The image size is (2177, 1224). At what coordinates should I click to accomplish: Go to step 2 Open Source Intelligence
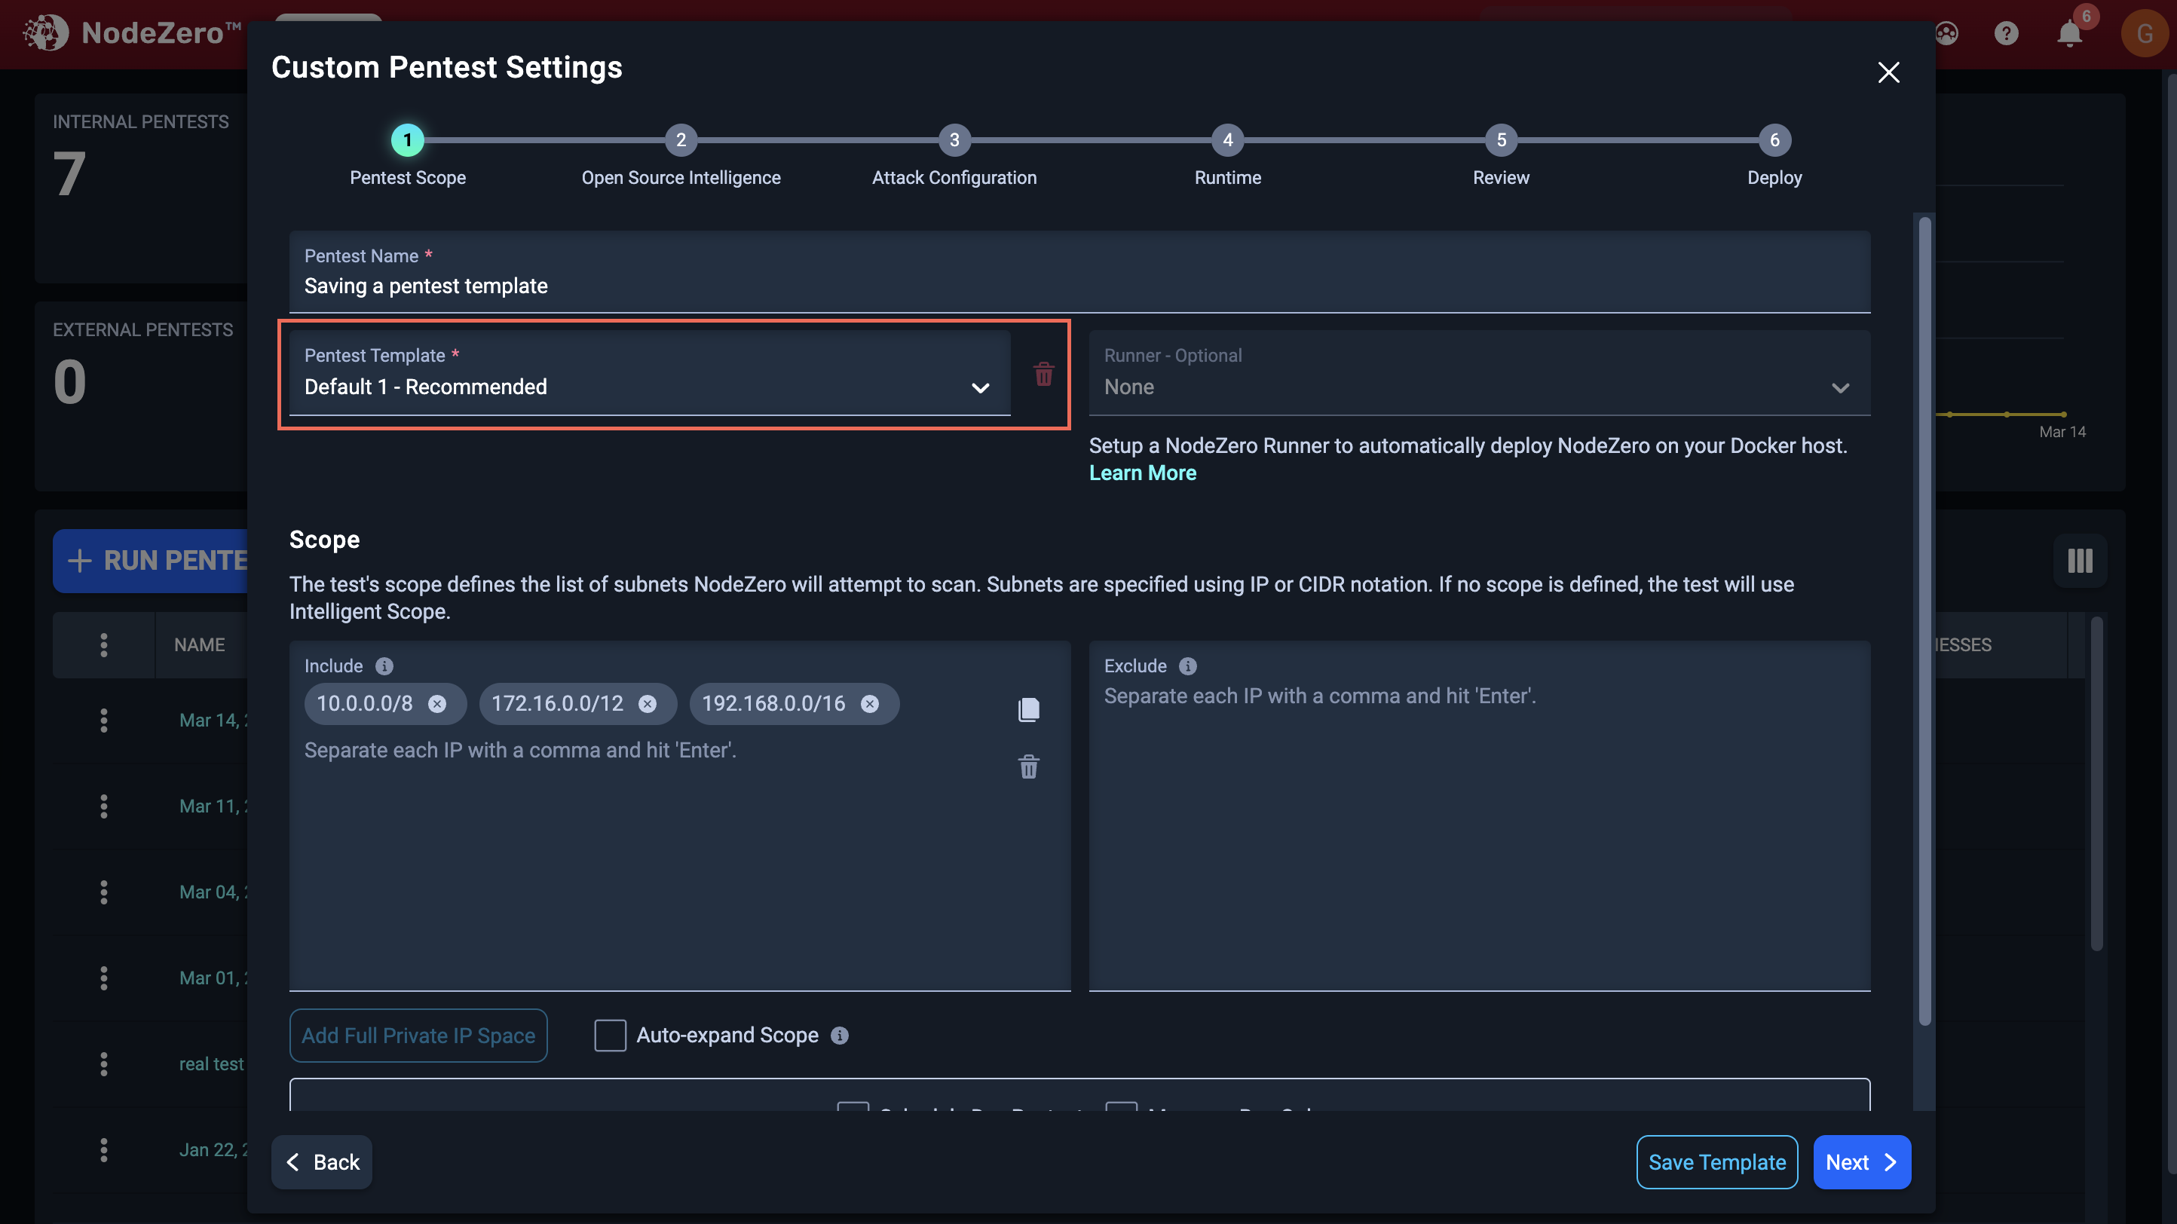(680, 140)
